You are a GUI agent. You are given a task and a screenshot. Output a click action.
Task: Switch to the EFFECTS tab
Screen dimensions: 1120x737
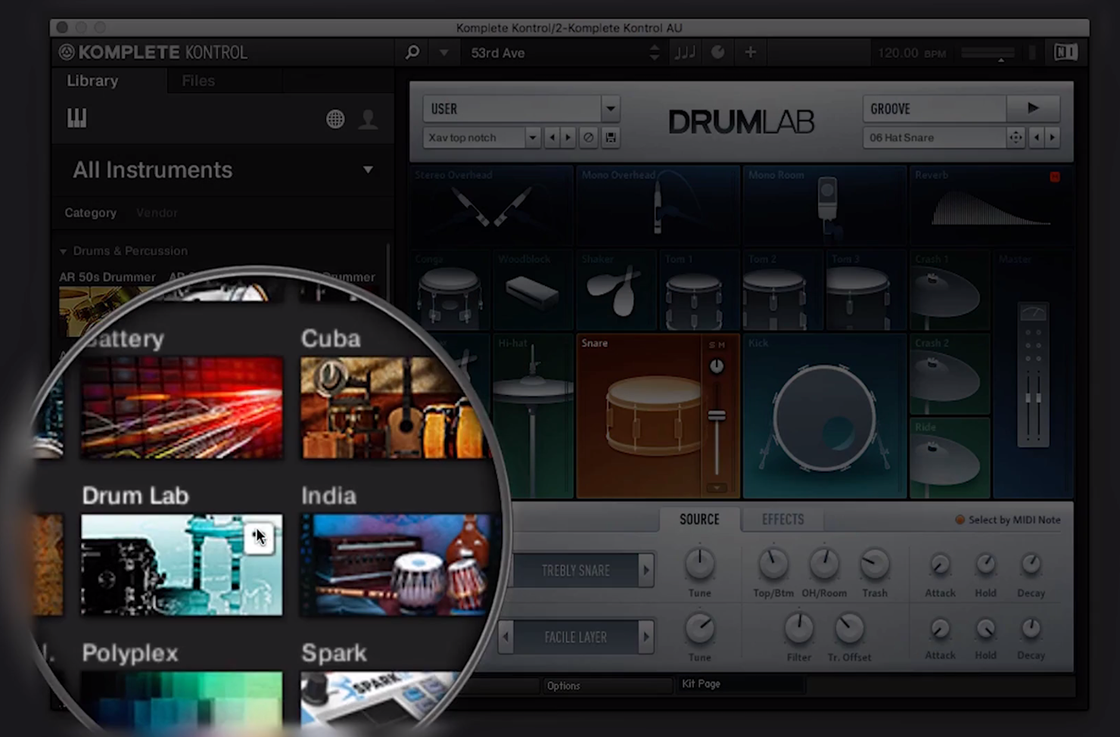[782, 519]
